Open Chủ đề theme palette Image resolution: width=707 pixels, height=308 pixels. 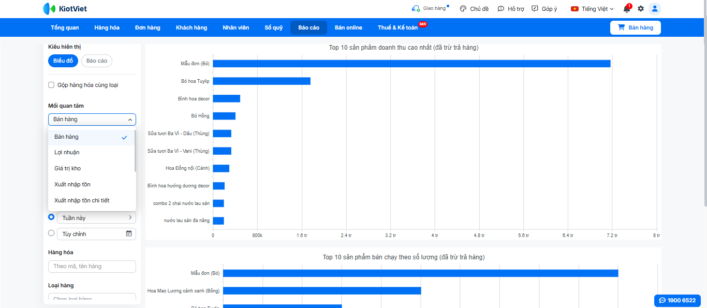463,9
